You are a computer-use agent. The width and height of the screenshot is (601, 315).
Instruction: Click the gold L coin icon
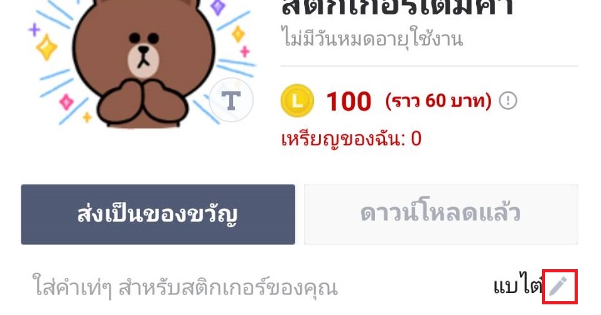pos(297,100)
